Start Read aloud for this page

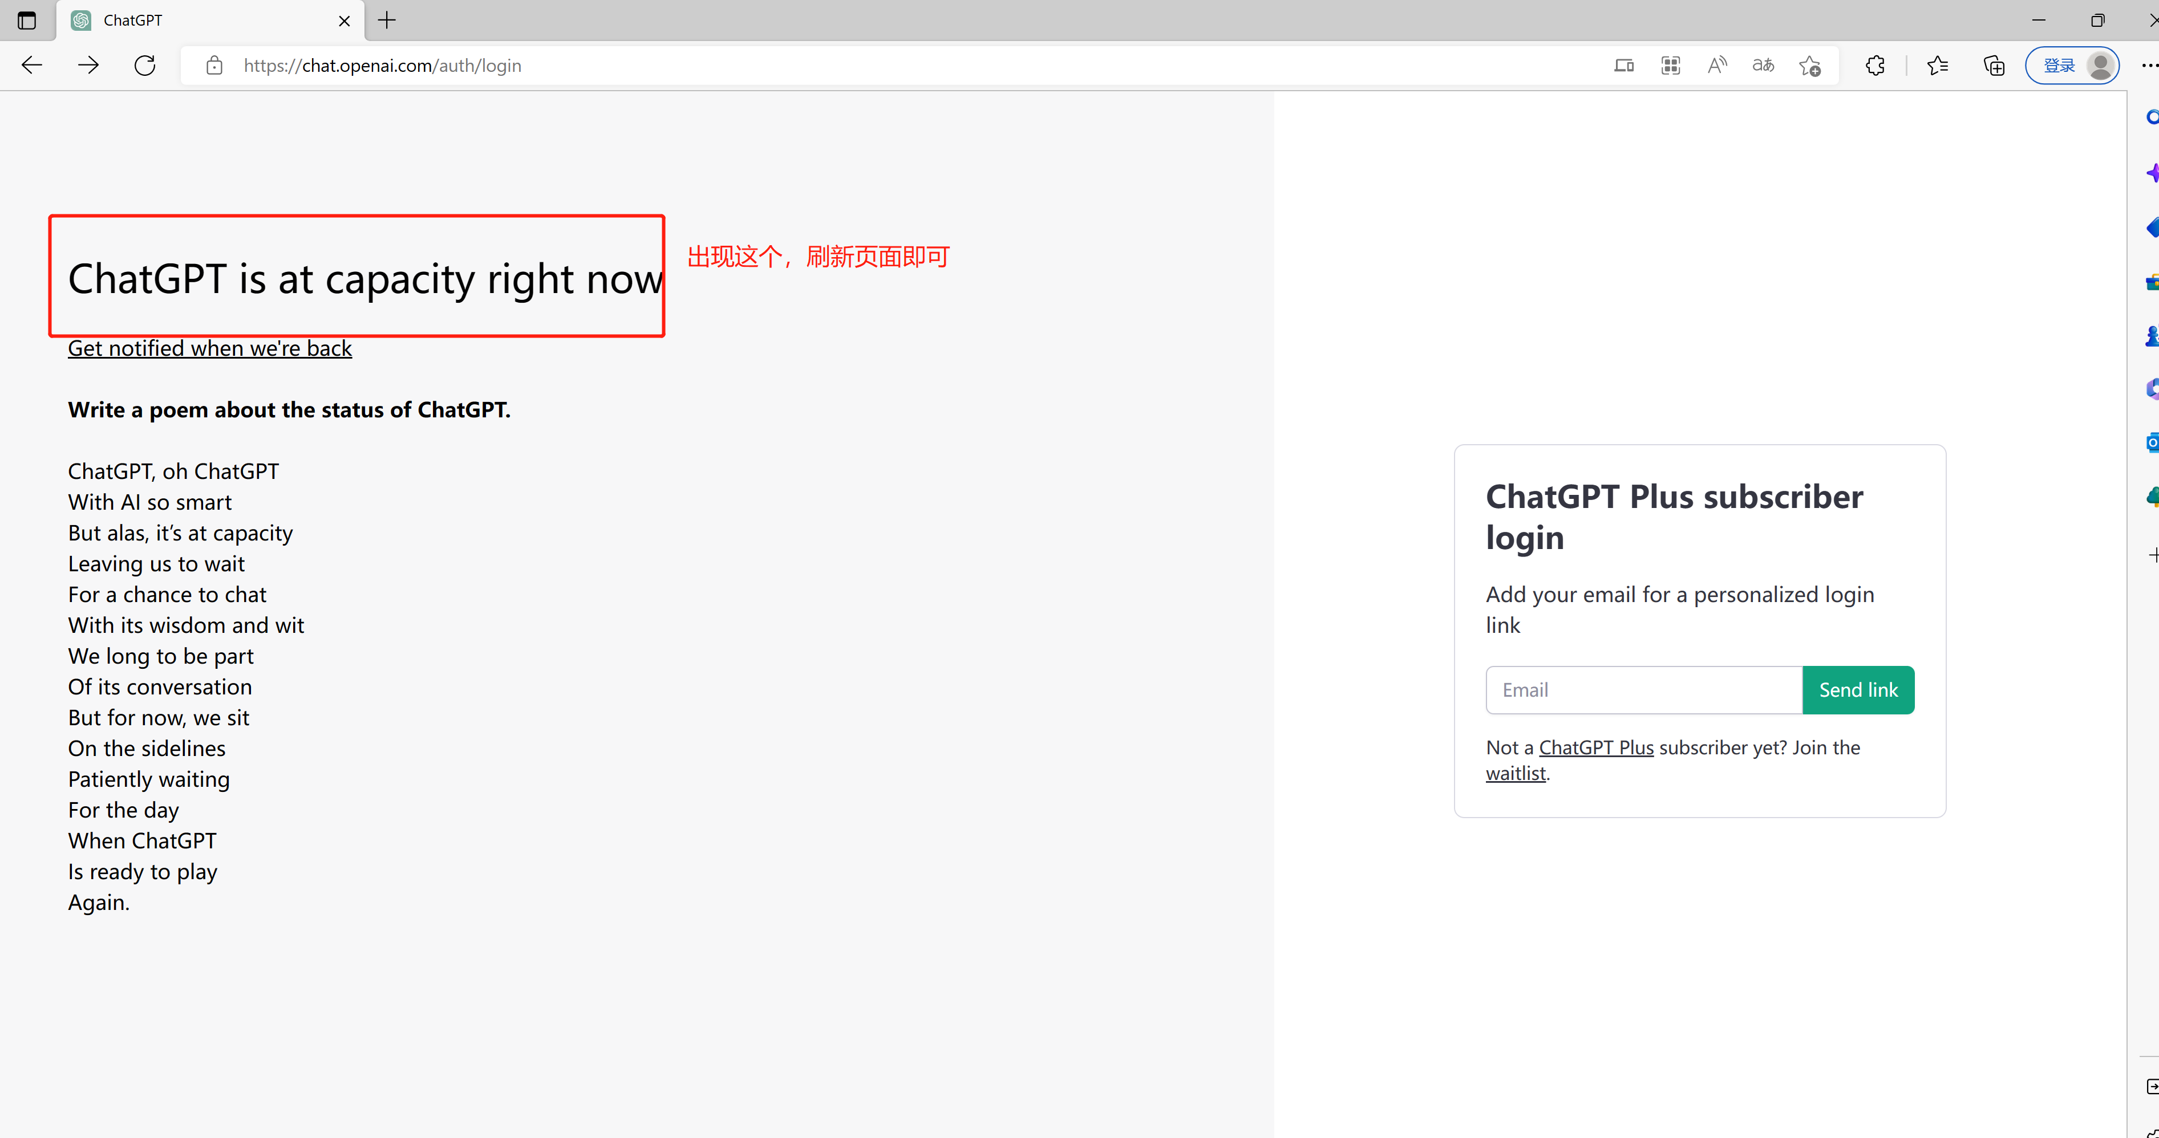[1718, 66]
